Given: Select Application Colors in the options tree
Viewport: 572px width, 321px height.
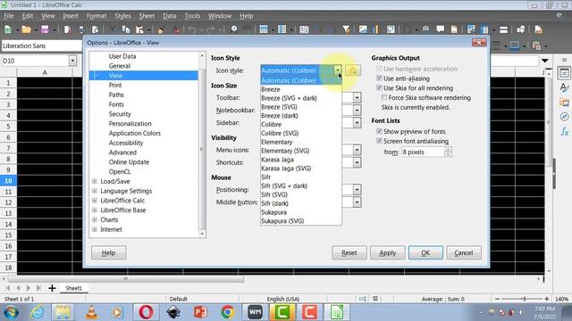Looking at the screenshot, I should (x=135, y=133).
